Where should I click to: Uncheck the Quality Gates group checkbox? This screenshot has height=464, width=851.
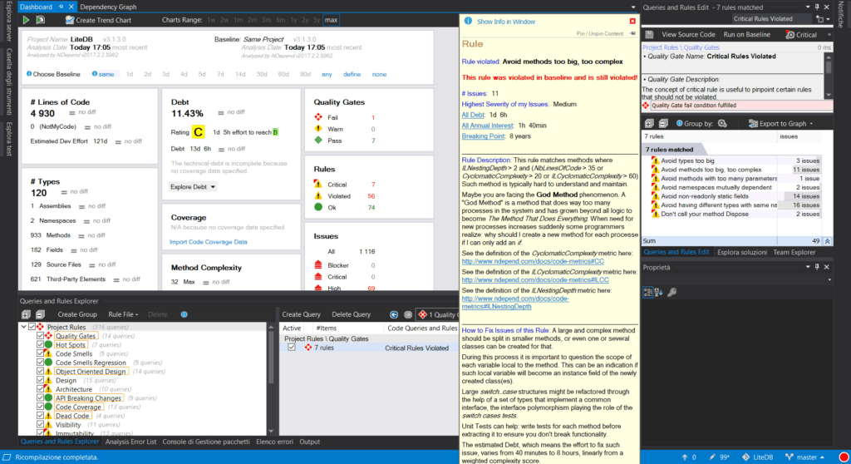(40, 336)
